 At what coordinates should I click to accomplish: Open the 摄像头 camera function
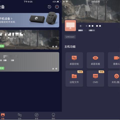coord(114,60)
